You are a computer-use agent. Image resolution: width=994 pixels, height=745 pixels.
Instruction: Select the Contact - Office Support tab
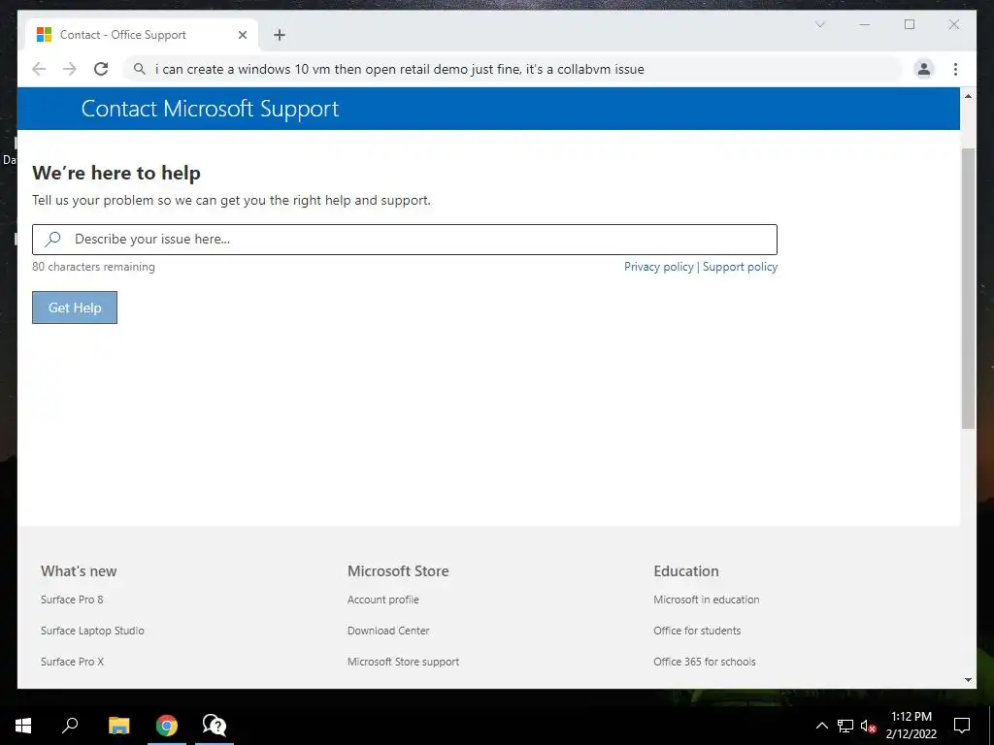[x=142, y=35]
